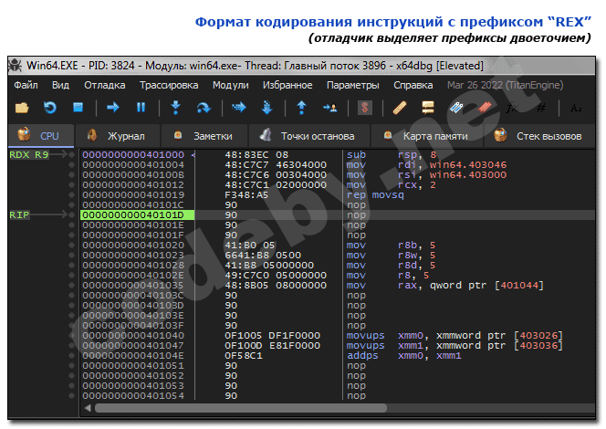This screenshot has height=429, width=606.
Task: Open Labels with the blue tags icon
Action: tap(456, 108)
